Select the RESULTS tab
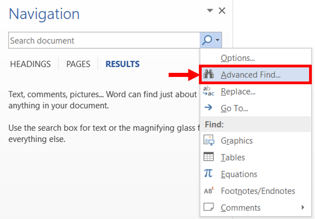315x219 pixels. click(122, 64)
